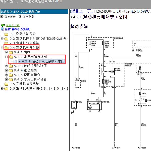Click the 蓄电池 battery symbol in diagram
This screenshot has width=151, height=151.
[x=74, y=105]
